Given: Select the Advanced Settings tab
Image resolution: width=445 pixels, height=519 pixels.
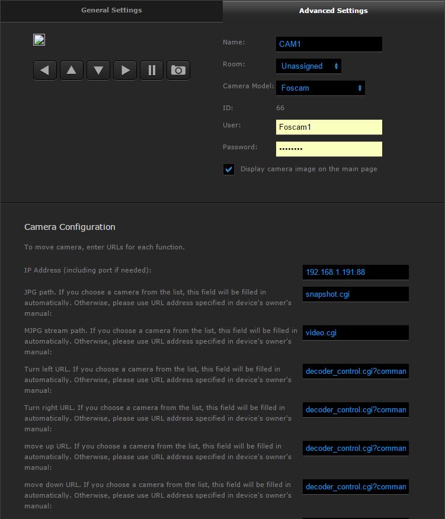Looking at the screenshot, I should click(x=333, y=11).
